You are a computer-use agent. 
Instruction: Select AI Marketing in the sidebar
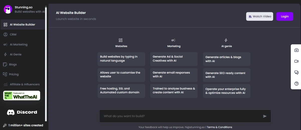(19, 44)
